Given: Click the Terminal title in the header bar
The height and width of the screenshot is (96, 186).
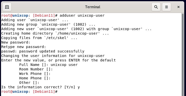Looking at the screenshot, I should 93,7.
